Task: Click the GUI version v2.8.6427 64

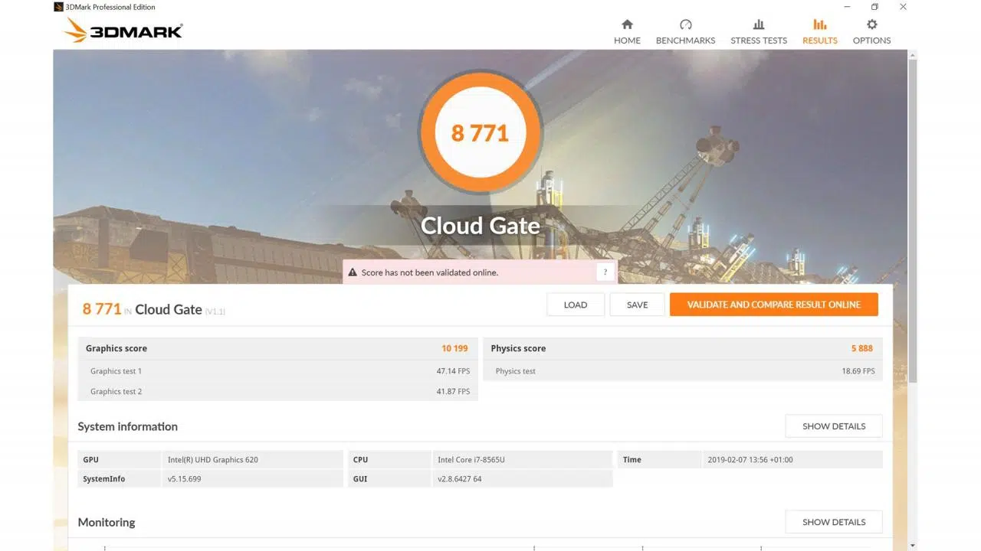Action: pyautogui.click(x=460, y=479)
